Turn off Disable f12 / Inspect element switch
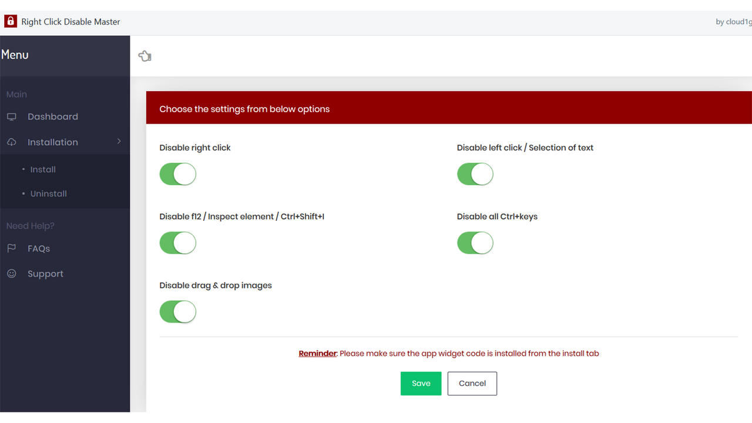 tap(177, 243)
